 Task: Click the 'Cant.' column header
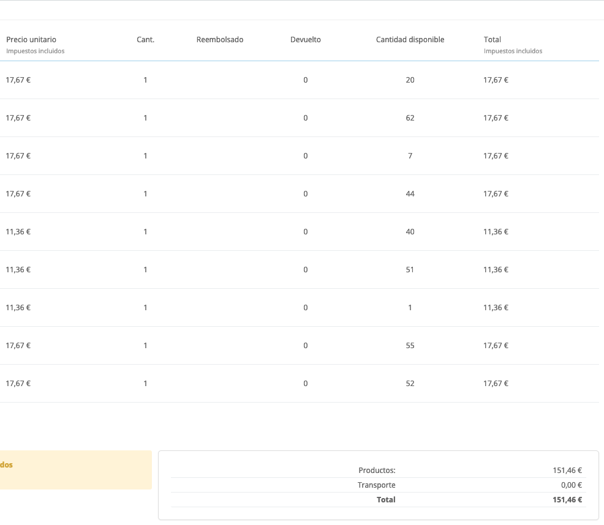pos(145,40)
